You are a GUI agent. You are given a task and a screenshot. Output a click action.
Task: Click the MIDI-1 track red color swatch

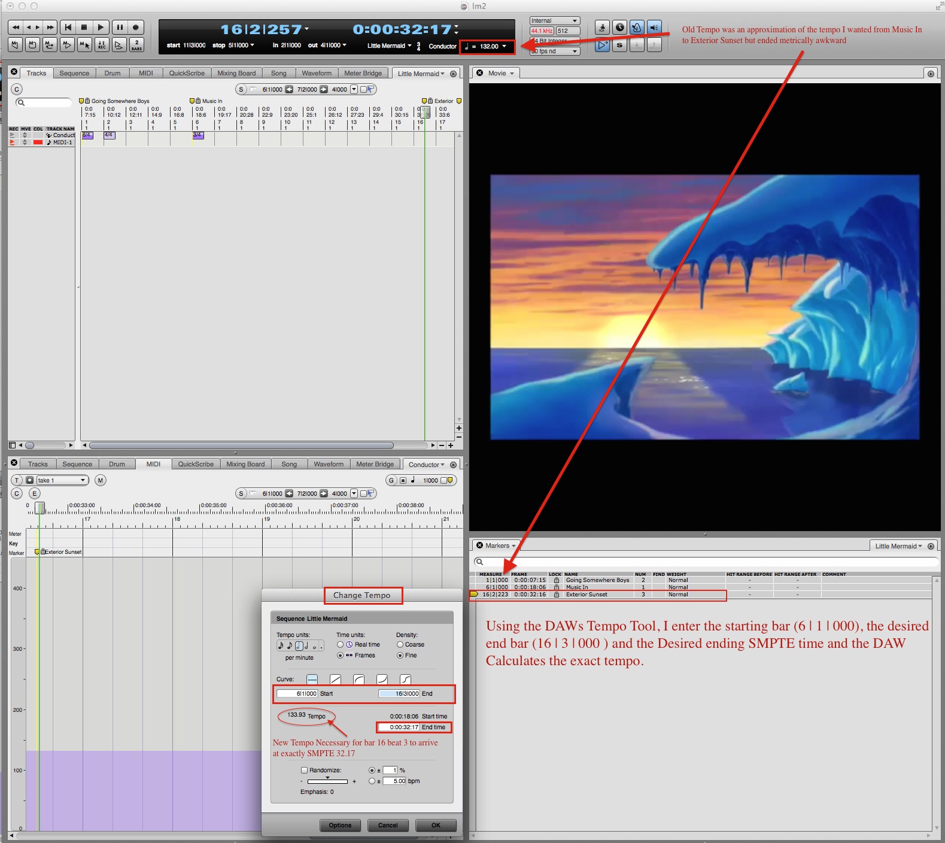click(x=38, y=142)
